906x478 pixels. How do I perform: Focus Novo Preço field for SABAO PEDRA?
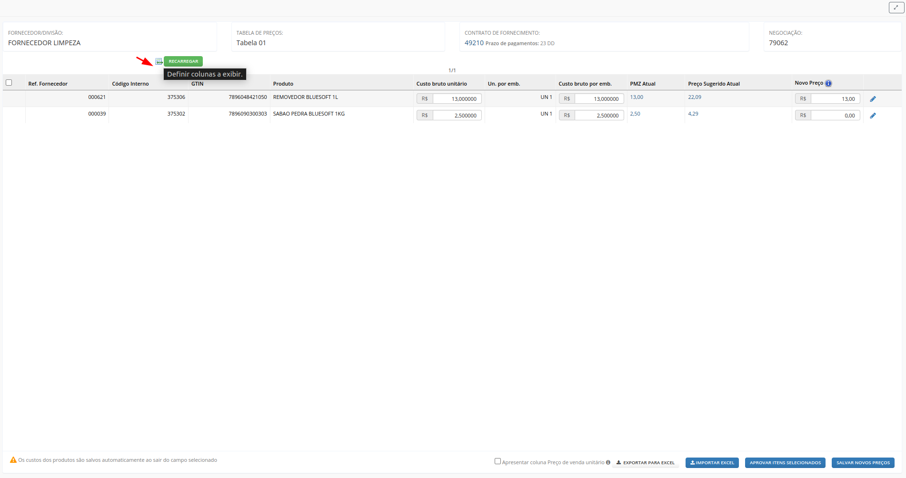tap(835, 116)
